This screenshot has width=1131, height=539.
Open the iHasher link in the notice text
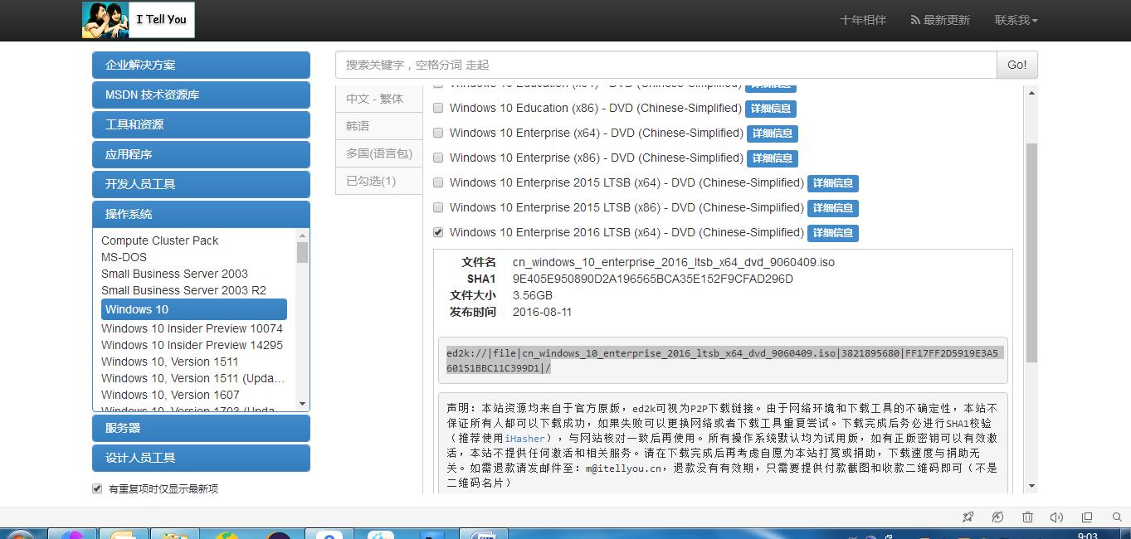click(526, 437)
